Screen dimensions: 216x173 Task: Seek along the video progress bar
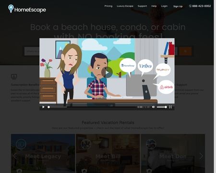coord(92,107)
